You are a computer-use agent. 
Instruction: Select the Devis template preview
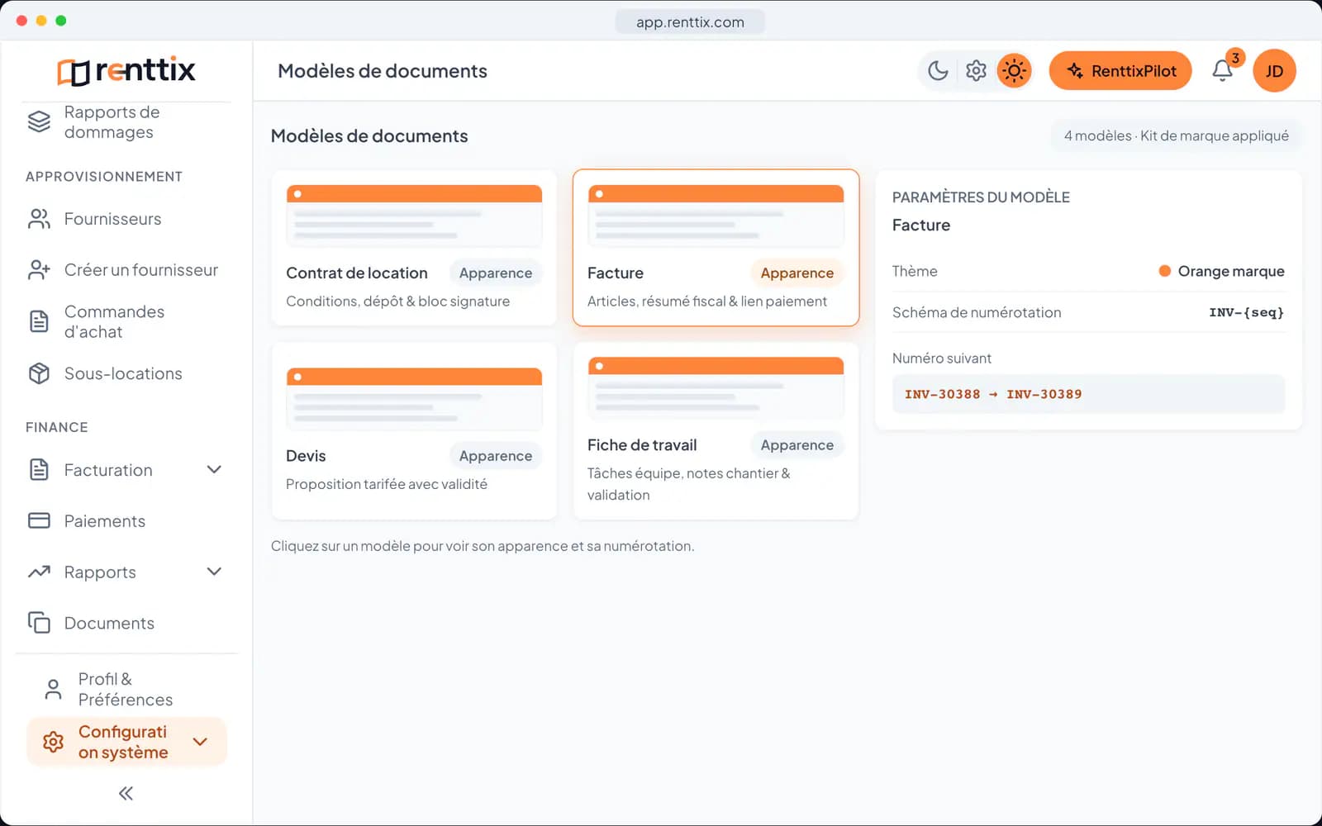click(x=414, y=399)
